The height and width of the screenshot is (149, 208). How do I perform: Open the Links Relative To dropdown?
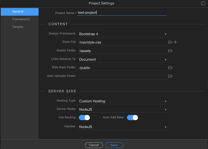click(123, 60)
